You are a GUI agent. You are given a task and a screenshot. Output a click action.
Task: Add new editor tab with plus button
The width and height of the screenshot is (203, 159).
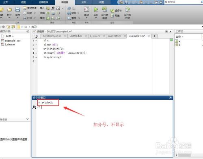tap(154, 36)
